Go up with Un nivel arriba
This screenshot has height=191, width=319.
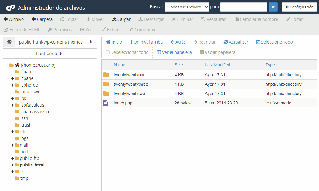coord(146,42)
